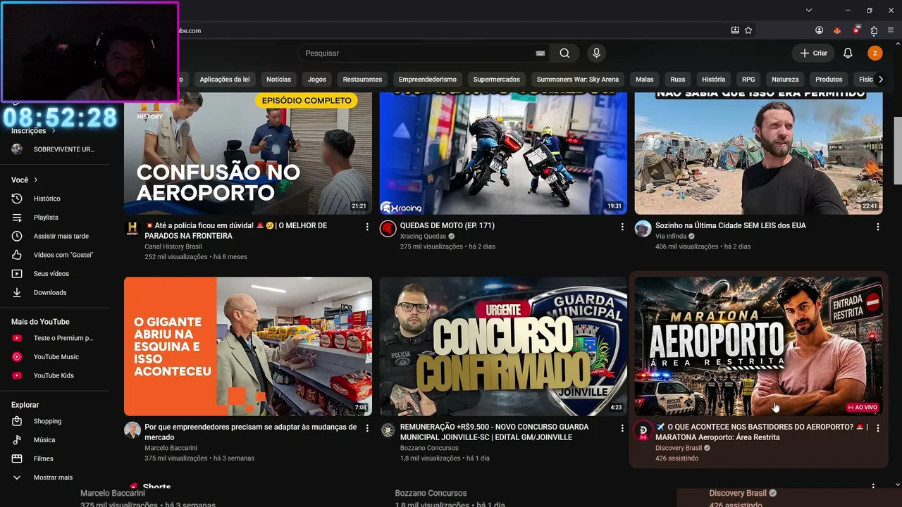The width and height of the screenshot is (902, 507).
Task: Open the browser extensions puzzle icon
Action: point(874,30)
